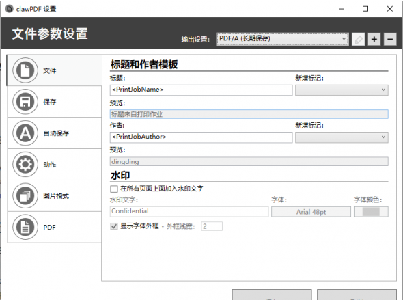Toggle the 显示字体外框 checkbox

tap(114, 226)
